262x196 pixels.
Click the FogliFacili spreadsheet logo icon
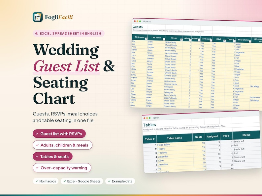[38, 17]
